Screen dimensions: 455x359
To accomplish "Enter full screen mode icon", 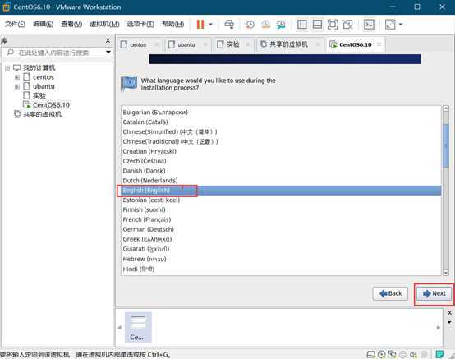I will pyautogui.click(x=333, y=25).
